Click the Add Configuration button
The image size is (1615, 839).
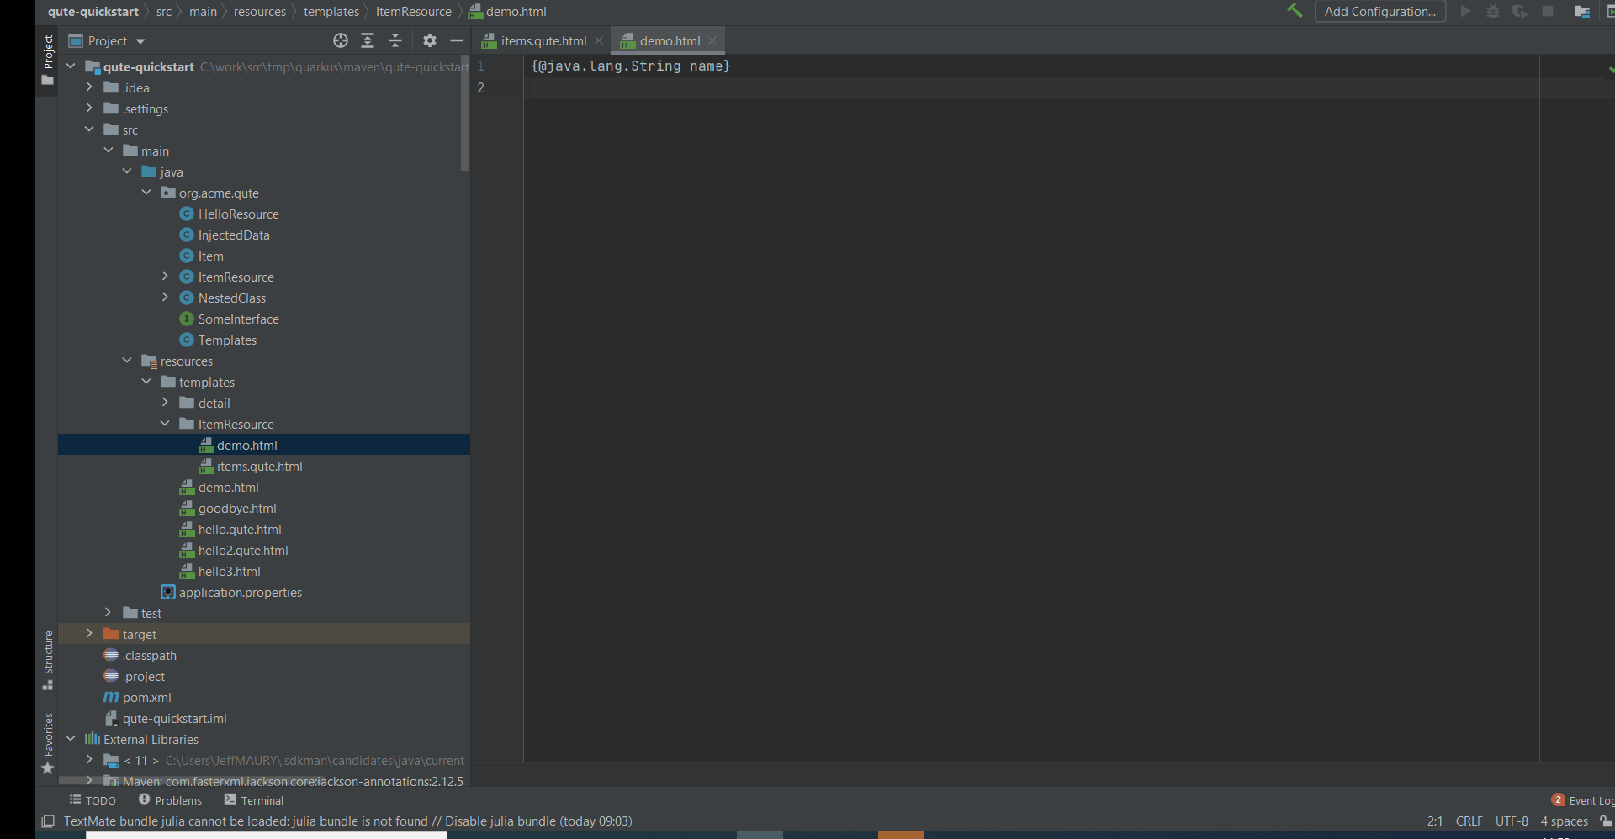coord(1379,11)
